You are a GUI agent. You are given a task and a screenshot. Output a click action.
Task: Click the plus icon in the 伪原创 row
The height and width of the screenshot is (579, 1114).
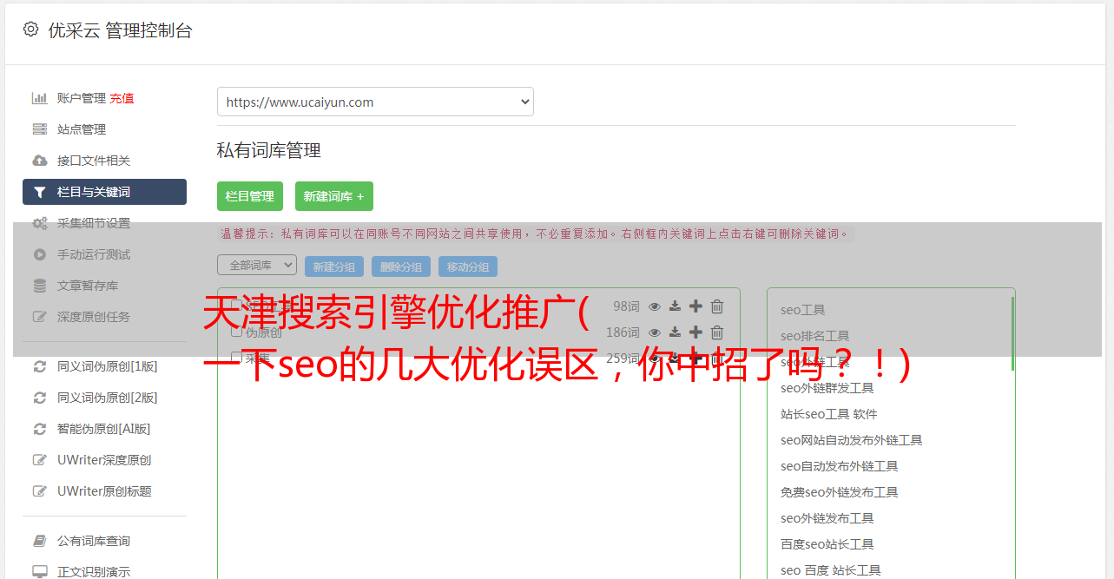click(695, 332)
